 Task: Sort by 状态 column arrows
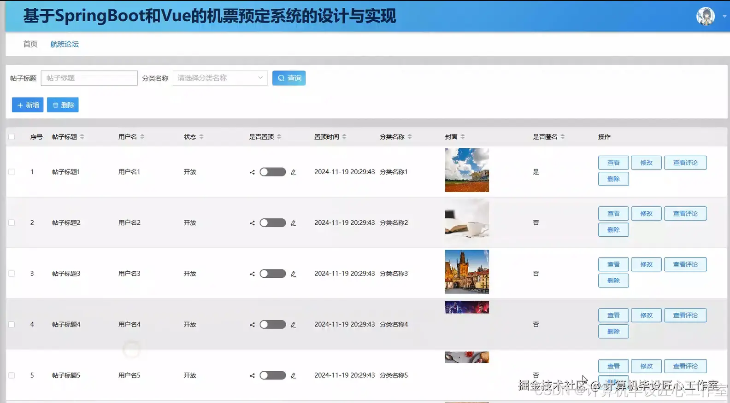201,137
